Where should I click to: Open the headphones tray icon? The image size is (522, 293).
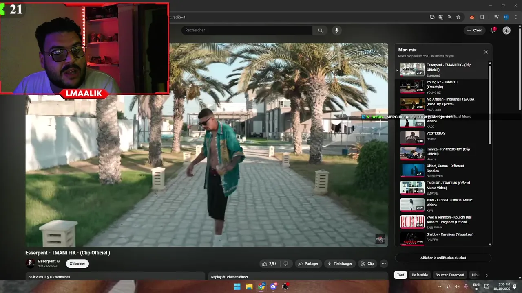(449, 286)
